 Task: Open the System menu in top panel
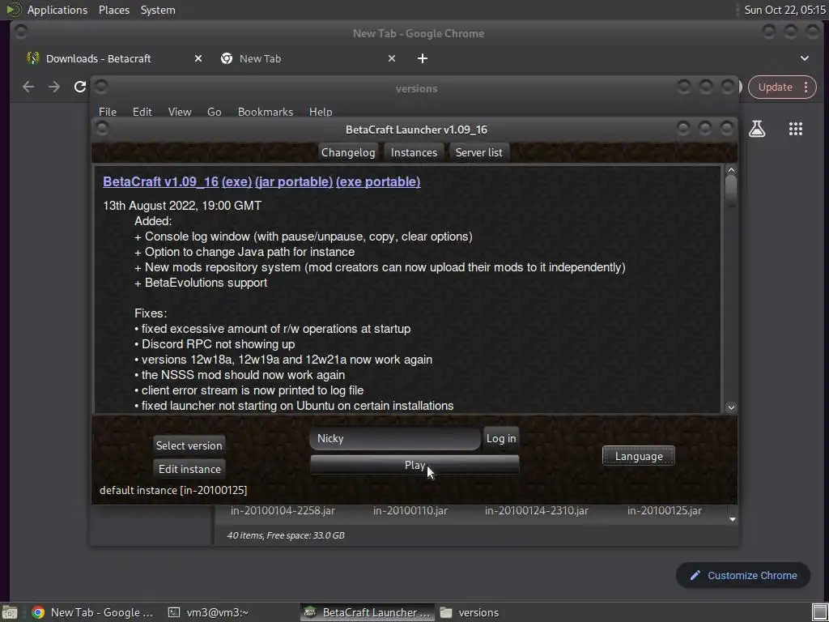(158, 10)
